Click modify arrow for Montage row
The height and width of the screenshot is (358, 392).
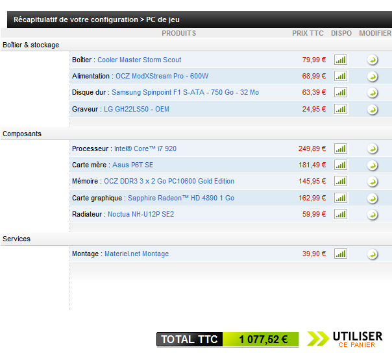(373, 254)
